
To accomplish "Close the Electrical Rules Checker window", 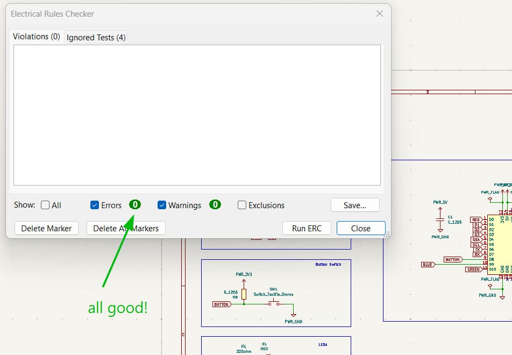I will click(380, 14).
